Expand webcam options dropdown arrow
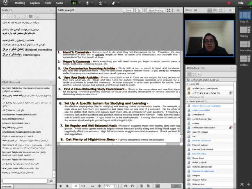 click(x=105, y=3)
